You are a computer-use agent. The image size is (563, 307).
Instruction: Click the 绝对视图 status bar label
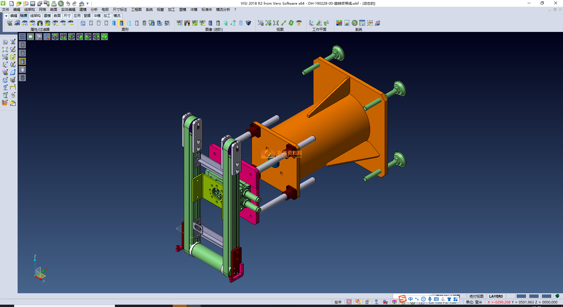tap(476, 296)
